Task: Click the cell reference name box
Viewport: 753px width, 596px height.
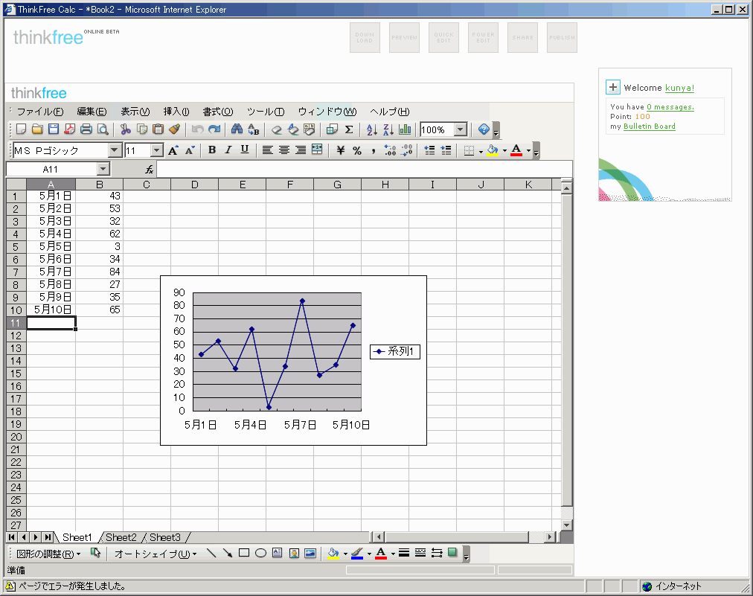Action: coord(50,170)
